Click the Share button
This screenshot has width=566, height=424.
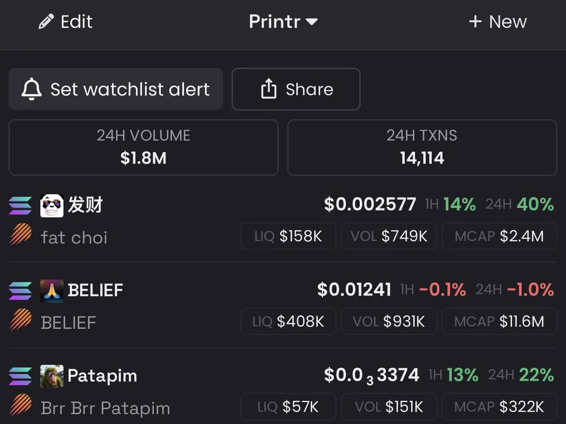[x=296, y=89]
